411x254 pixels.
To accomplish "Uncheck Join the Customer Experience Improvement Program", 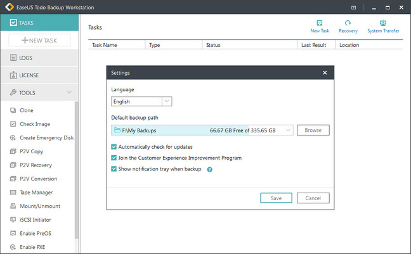I will click(x=114, y=158).
